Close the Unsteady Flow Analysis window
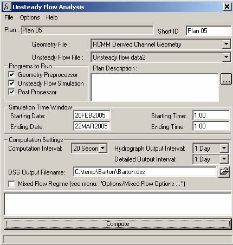Screen dimensions: 233x245 click(227, 7)
